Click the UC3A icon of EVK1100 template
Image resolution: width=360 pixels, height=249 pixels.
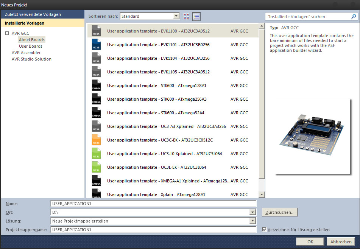96,31
